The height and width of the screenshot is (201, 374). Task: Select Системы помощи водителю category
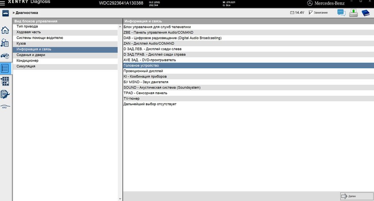click(x=65, y=38)
